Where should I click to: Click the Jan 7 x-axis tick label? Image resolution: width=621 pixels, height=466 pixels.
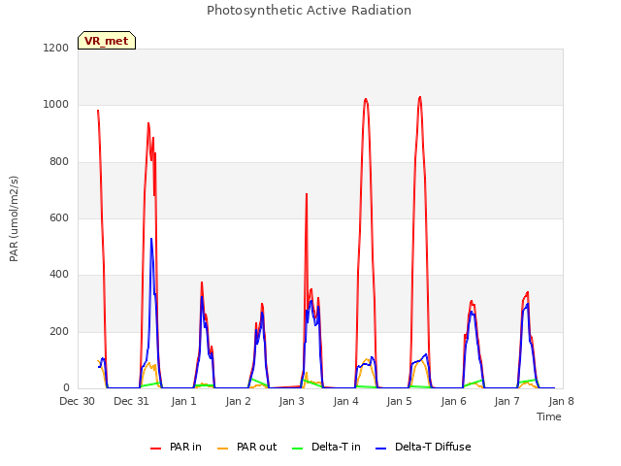pos(507,401)
